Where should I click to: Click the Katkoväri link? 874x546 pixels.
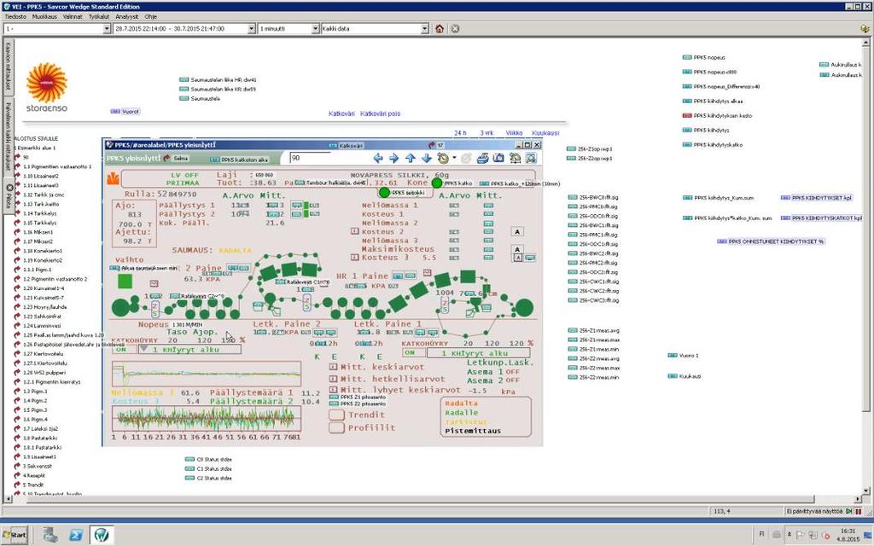(x=341, y=113)
